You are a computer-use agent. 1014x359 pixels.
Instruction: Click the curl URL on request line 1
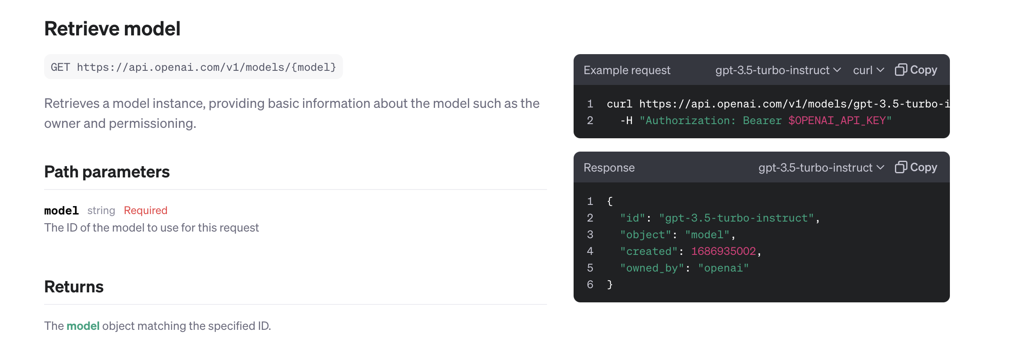[x=791, y=104]
